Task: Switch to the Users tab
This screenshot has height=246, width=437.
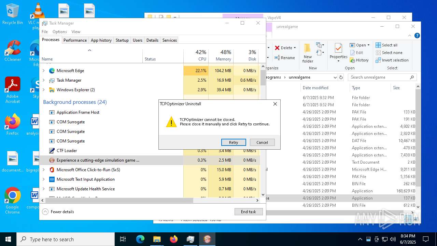Action: 138,40
